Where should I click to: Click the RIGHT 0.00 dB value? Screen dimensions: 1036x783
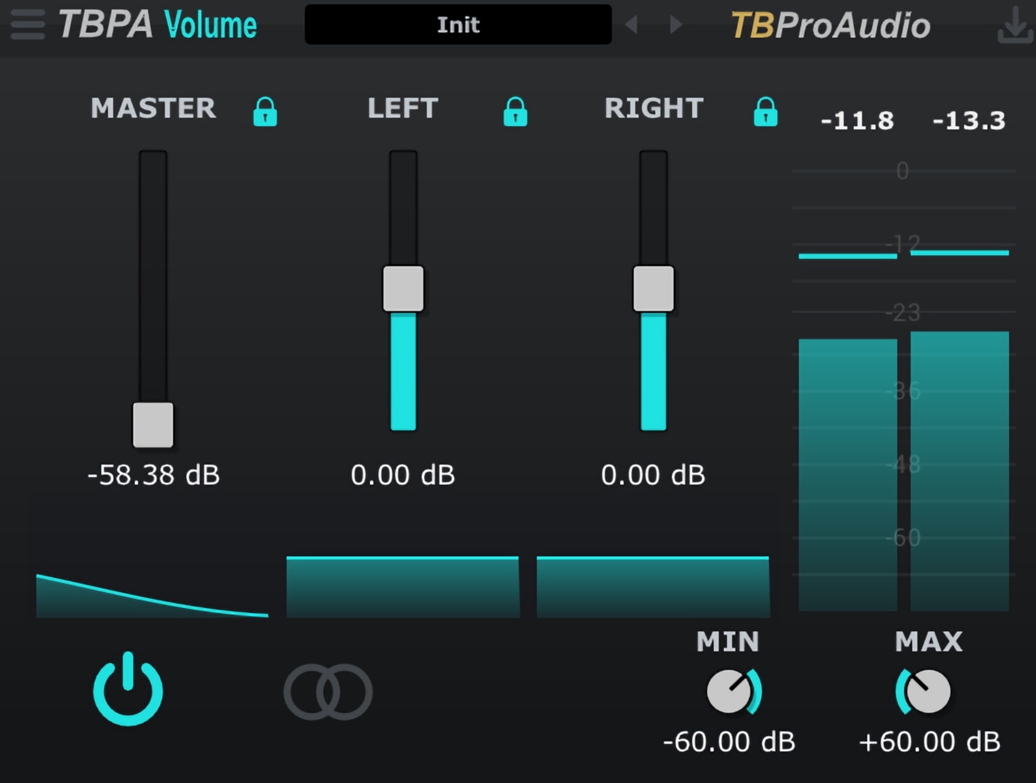click(653, 475)
